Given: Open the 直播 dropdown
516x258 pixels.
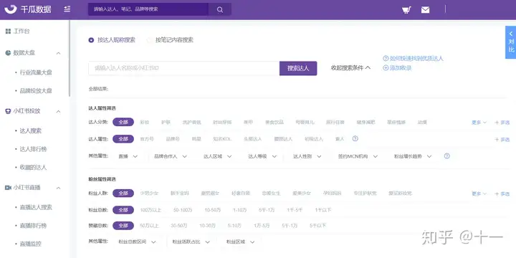Looking at the screenshot, I should (128, 156).
